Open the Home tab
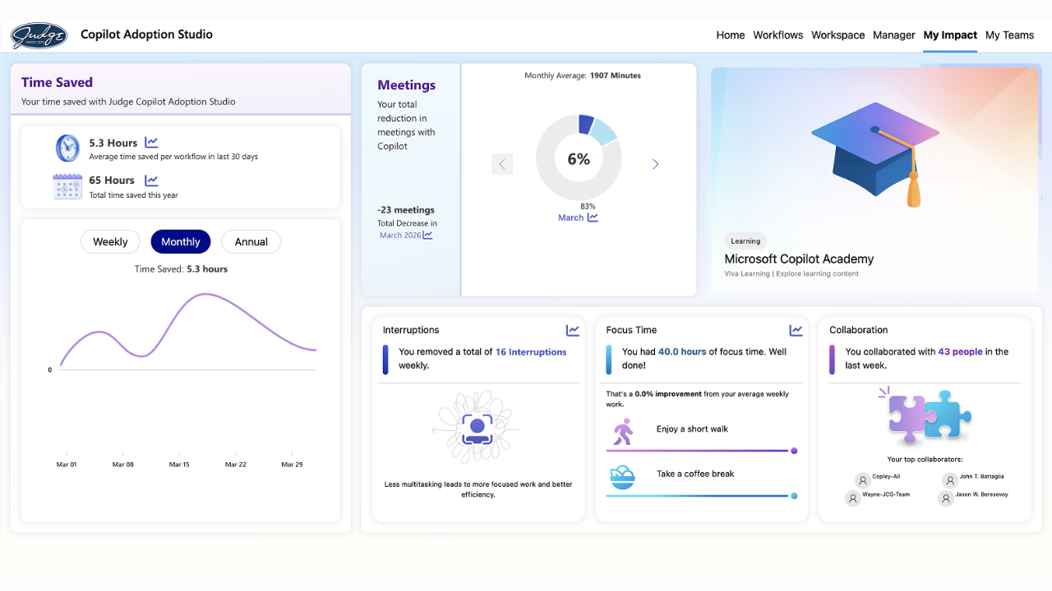Viewport: 1052px width, 591px height. [x=731, y=35]
